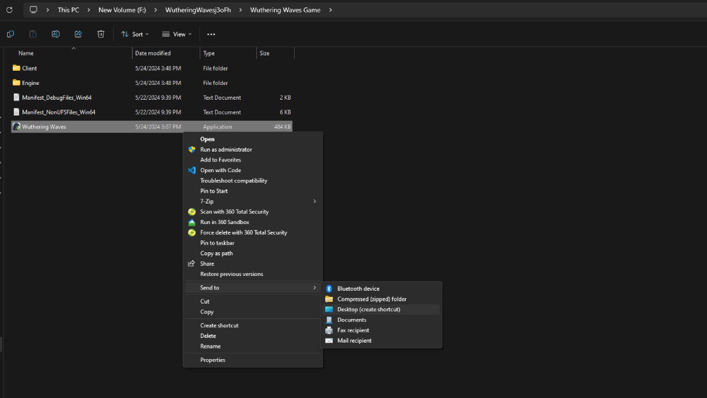Click the Rename icon in toolbar

(55, 34)
